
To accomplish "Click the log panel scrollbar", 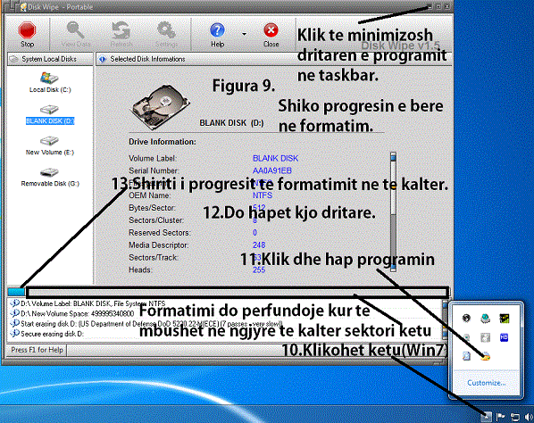I will click(445, 319).
